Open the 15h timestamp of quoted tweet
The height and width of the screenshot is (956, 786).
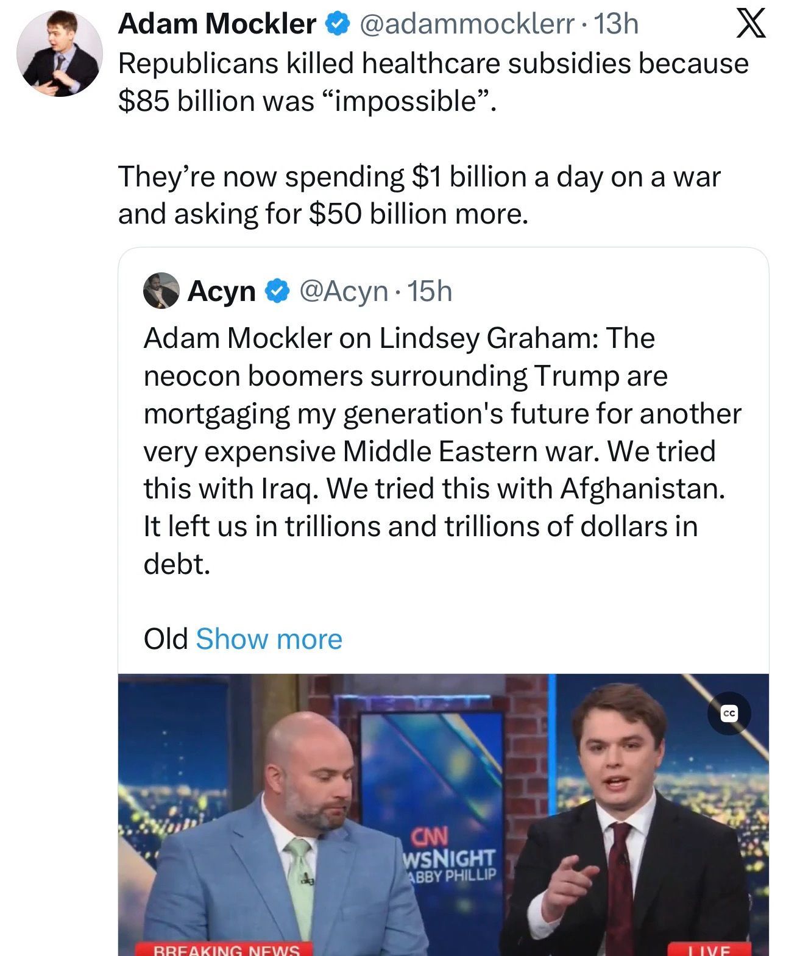tap(430, 291)
